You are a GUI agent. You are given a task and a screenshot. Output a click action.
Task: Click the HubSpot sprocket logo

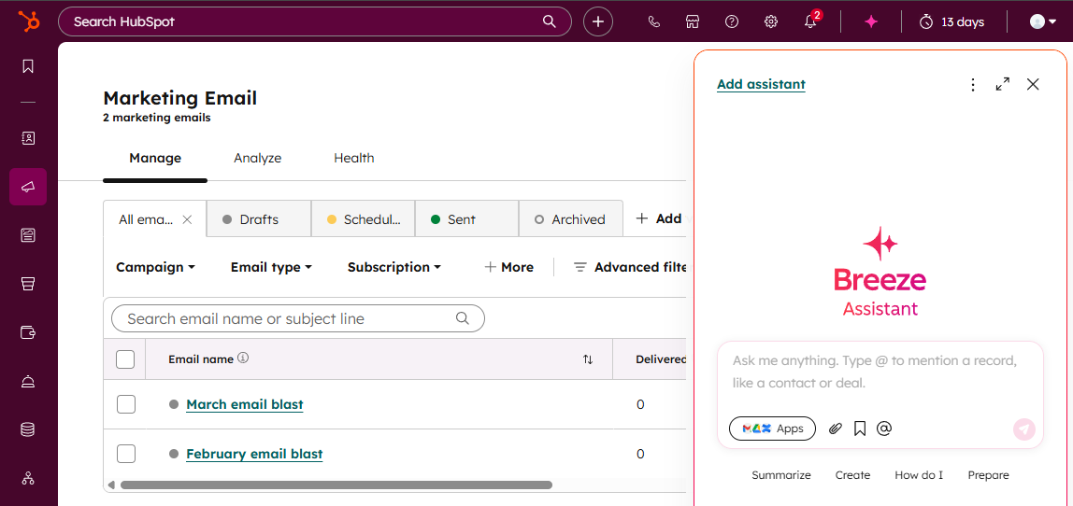pos(29,21)
